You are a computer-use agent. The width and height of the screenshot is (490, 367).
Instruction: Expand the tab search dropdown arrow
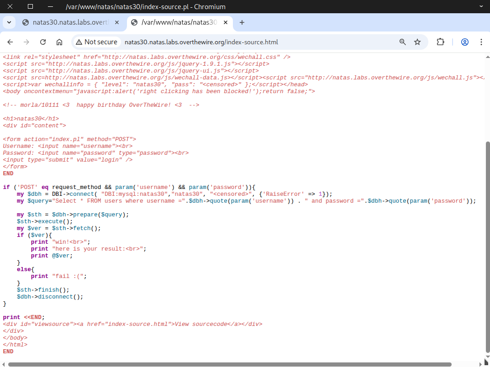pyautogui.click(x=9, y=22)
